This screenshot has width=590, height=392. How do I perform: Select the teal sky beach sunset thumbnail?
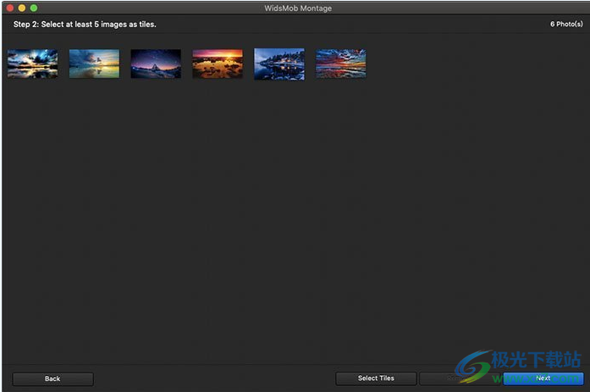click(94, 63)
